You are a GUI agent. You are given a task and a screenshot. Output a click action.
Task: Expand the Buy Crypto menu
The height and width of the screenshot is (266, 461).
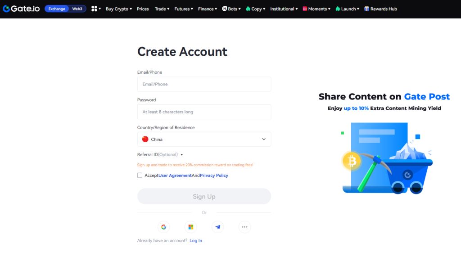[x=119, y=9]
